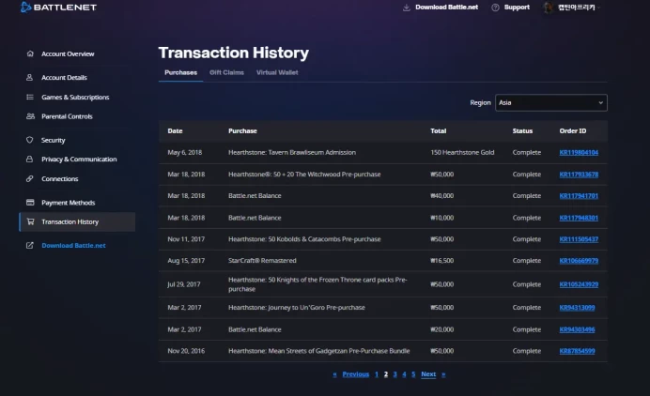Go to Games & Subscriptions
This screenshot has width=650, height=396.
[75, 97]
